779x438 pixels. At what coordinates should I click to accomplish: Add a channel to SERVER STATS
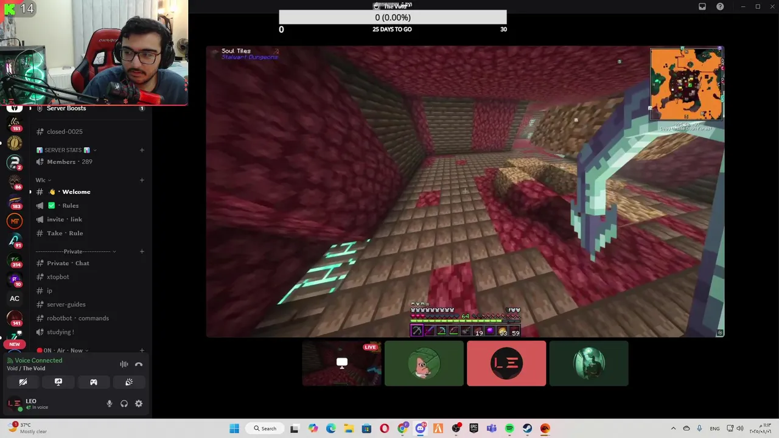coord(142,150)
